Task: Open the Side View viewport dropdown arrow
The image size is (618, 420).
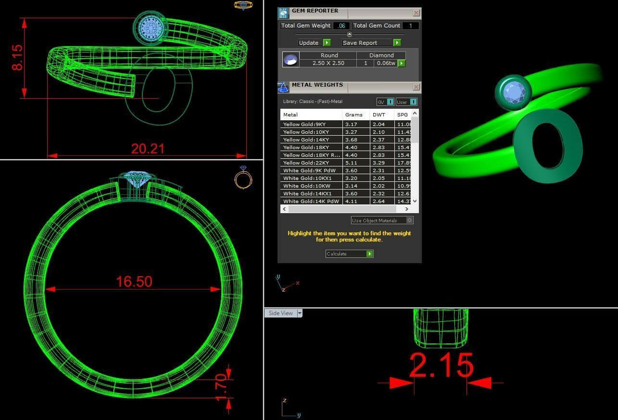Action: (x=300, y=313)
